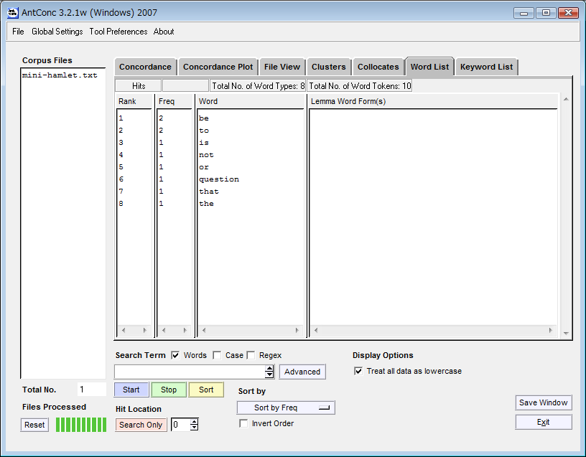The height and width of the screenshot is (457, 586).
Task: Open the Global Settings menu
Action: tap(57, 32)
